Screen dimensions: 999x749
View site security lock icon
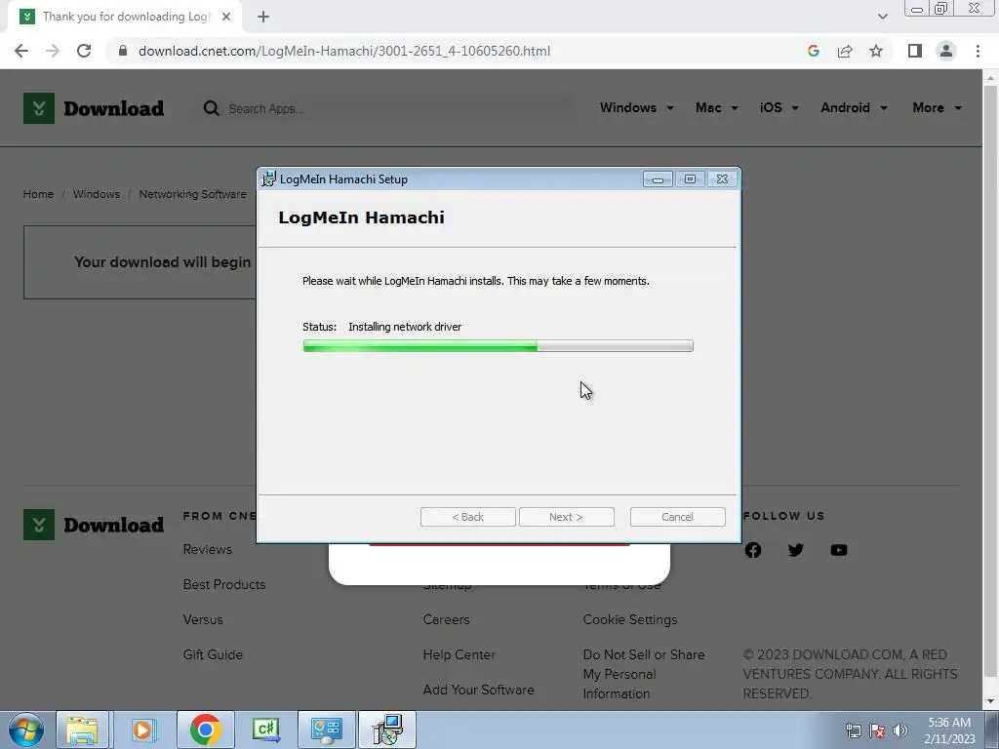[122, 51]
